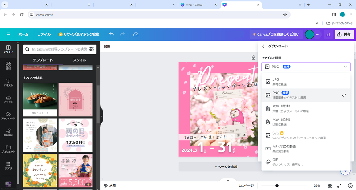Click the template list scrollbar
Screen dimensions: 356x190
click(98, 104)
